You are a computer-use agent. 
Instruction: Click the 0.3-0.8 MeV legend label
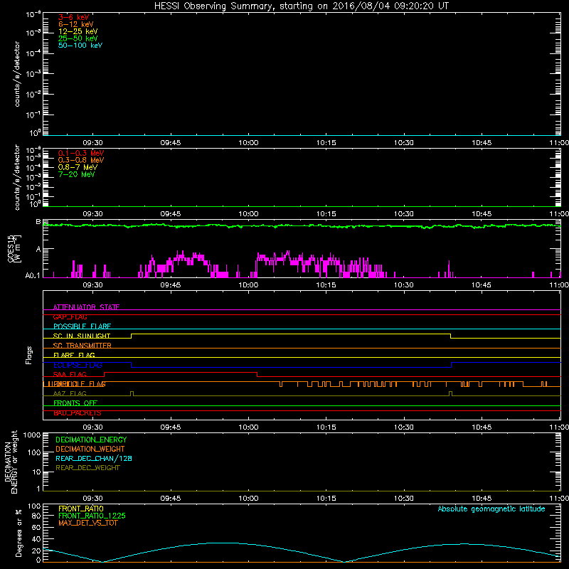pos(81,160)
